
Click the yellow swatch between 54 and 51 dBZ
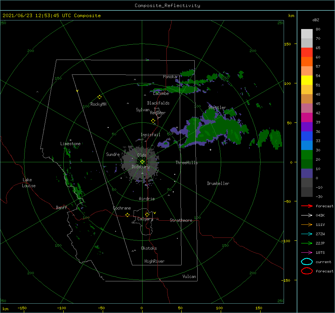(x=307, y=80)
